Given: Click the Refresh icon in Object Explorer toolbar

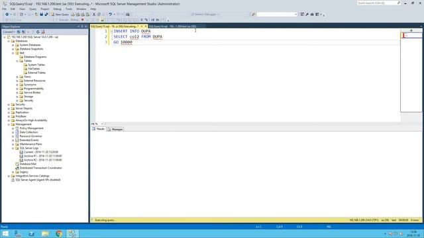Looking at the screenshot, I should pos(38,32).
